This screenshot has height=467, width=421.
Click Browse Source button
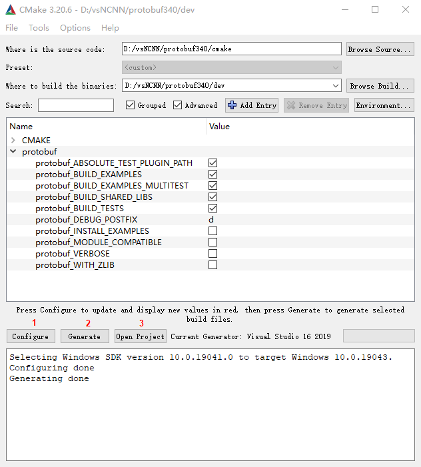[380, 49]
